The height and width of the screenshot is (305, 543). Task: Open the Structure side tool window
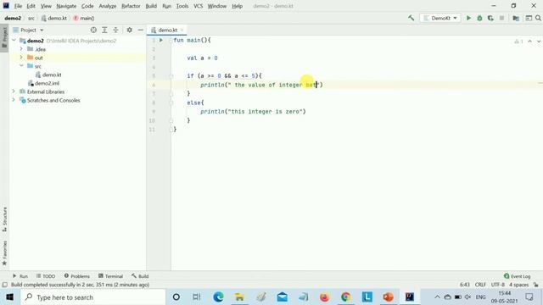point(4,219)
